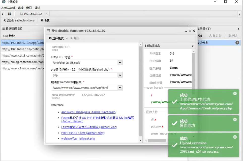Select the http://192.168.0.101/config.php row
Viewport: 243px width, 161px height.
click(x=23, y=49)
